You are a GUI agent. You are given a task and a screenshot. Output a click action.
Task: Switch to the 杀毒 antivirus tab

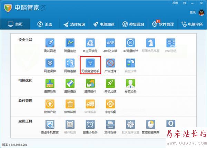pyautogui.click(x=45, y=24)
